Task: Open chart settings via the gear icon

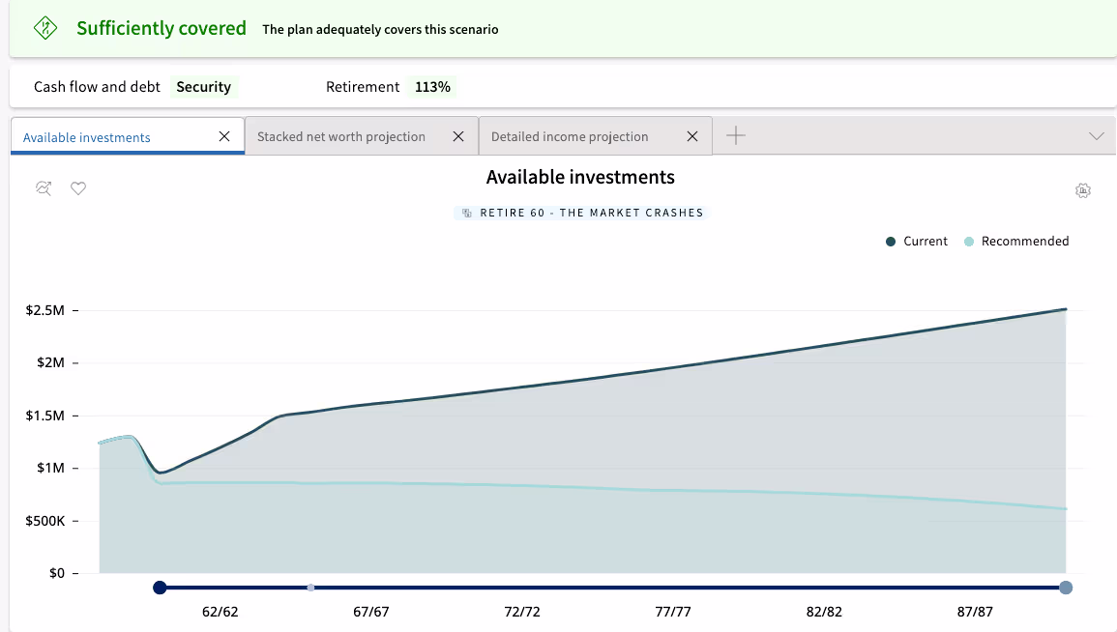Action: [1083, 190]
